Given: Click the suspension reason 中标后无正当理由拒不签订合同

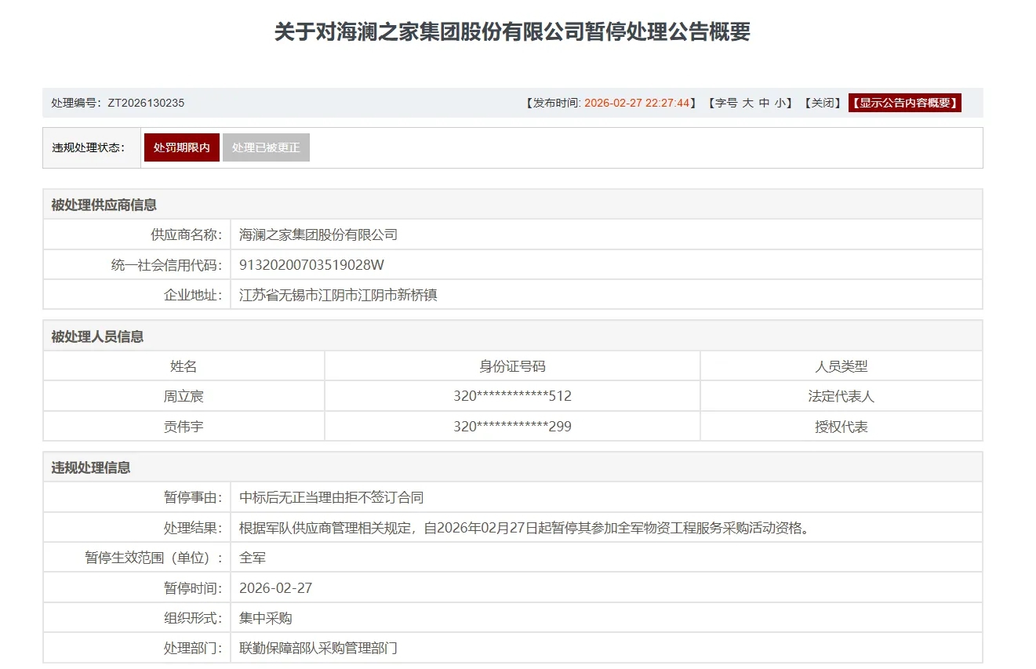Looking at the screenshot, I should click(x=329, y=496).
